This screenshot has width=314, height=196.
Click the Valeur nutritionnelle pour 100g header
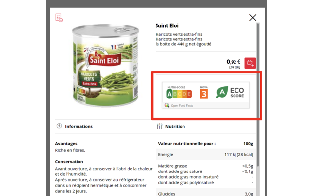(206, 144)
